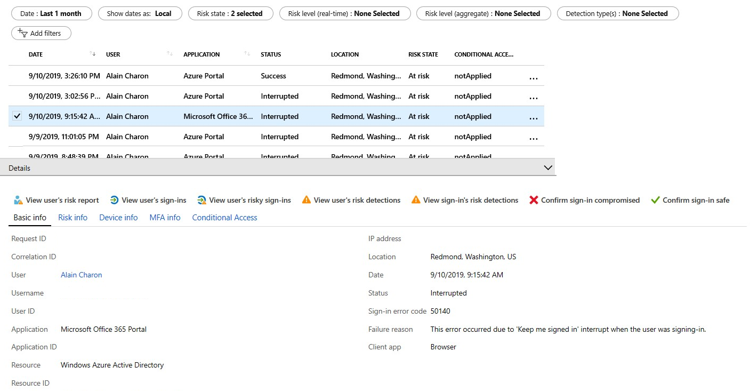Open the Show dates as: Local filter
This screenshot has height=391, width=750.
(140, 13)
